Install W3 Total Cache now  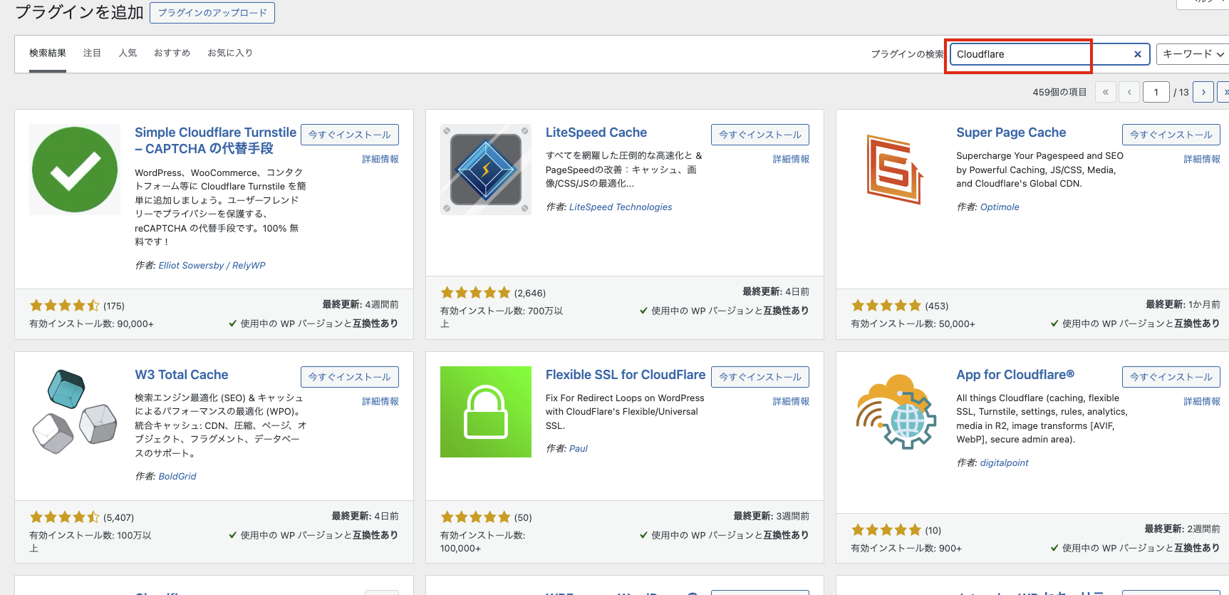[x=350, y=377]
